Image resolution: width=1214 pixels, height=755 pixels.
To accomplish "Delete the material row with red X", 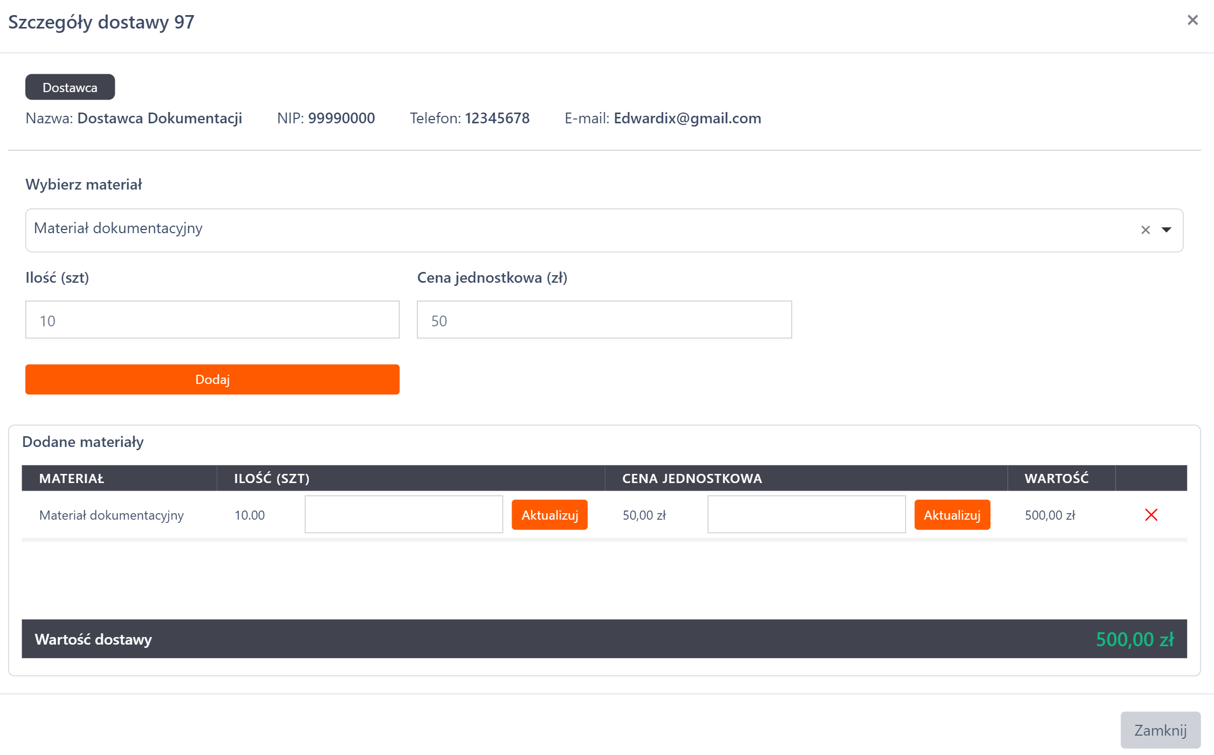I will (1151, 515).
